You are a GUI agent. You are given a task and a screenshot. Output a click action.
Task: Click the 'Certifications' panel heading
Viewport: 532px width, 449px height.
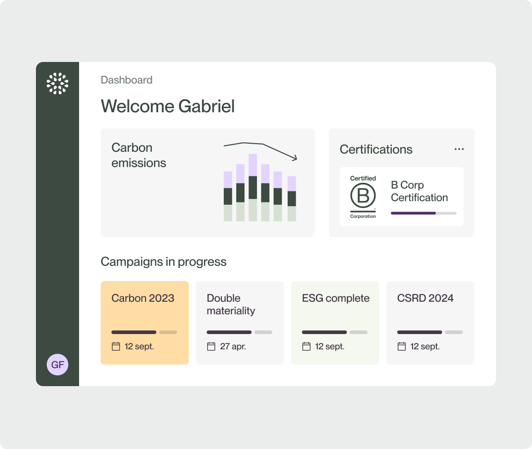(376, 149)
